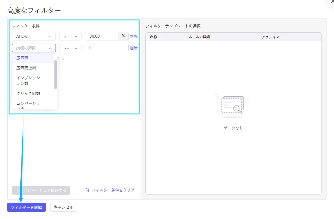334x219 pixels.
Task: Click the 30.00 percentage value field
Action: click(101, 36)
